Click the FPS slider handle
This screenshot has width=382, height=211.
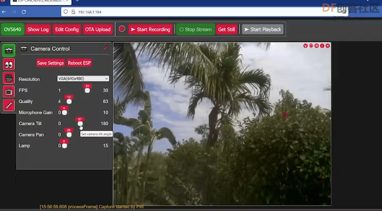point(87,90)
